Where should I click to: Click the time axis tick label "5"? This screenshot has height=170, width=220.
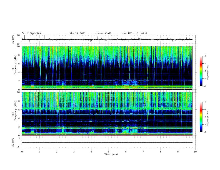pyautogui.click(x=109, y=152)
